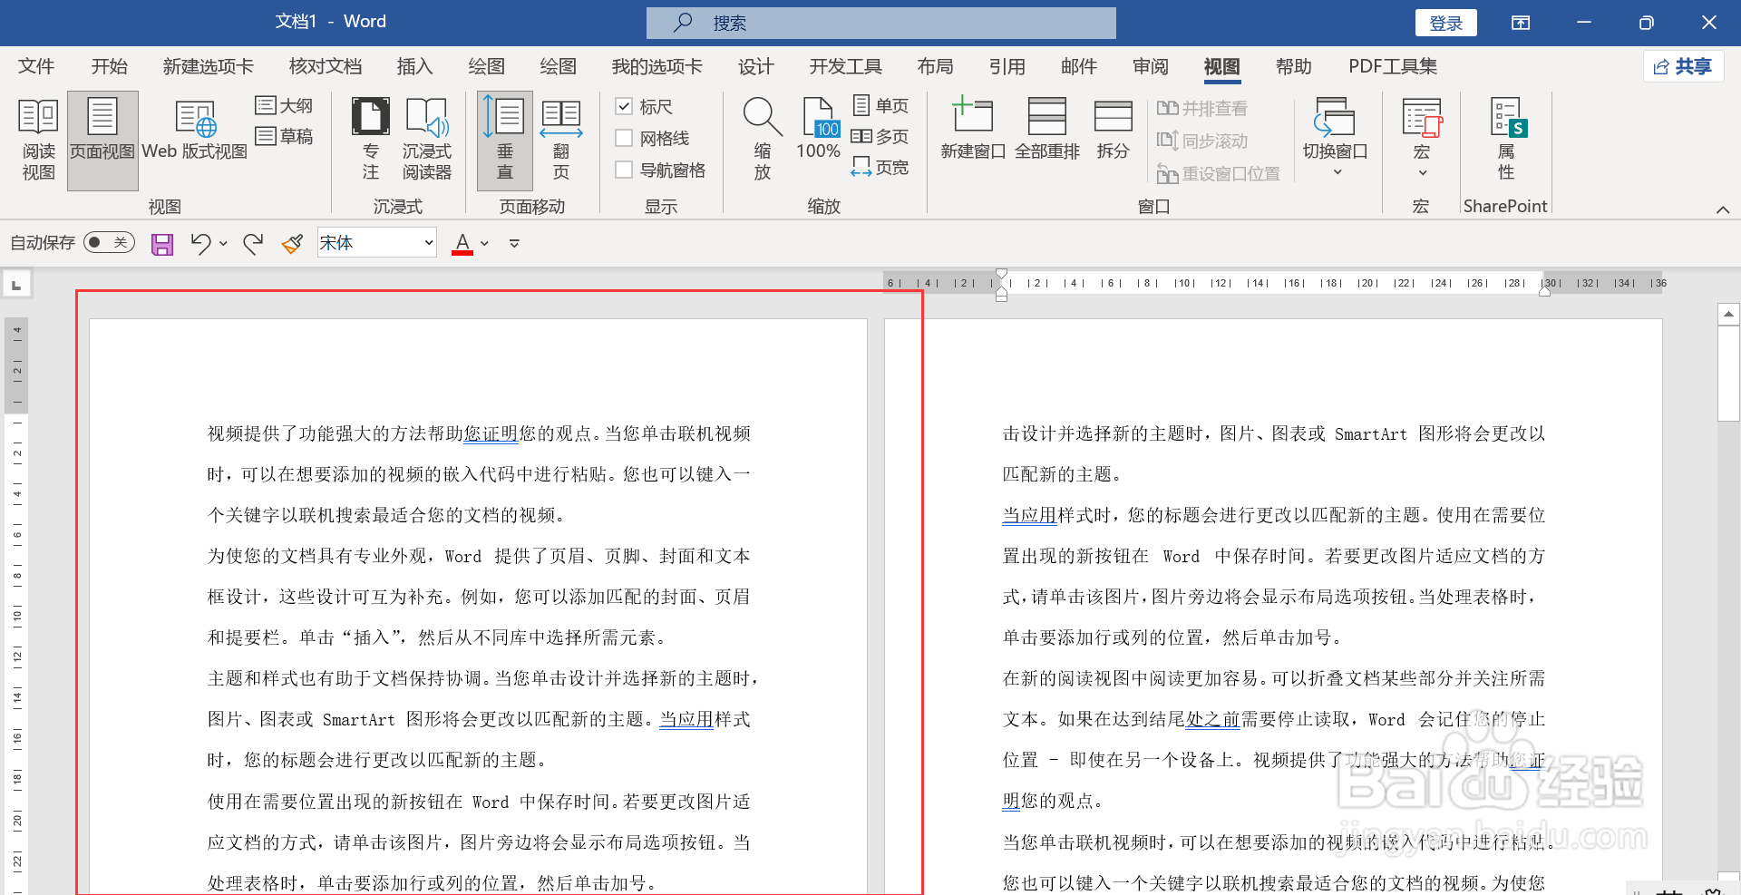The height and width of the screenshot is (895, 1741).
Task: Click the Format Painter brush icon
Action: coord(292,243)
